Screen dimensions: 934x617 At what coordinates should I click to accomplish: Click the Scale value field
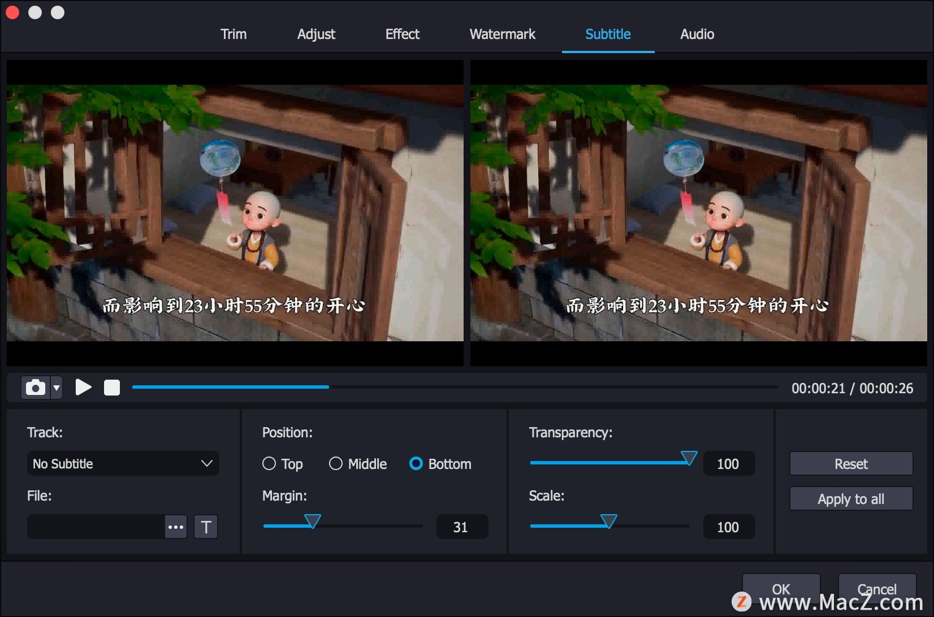click(x=729, y=527)
